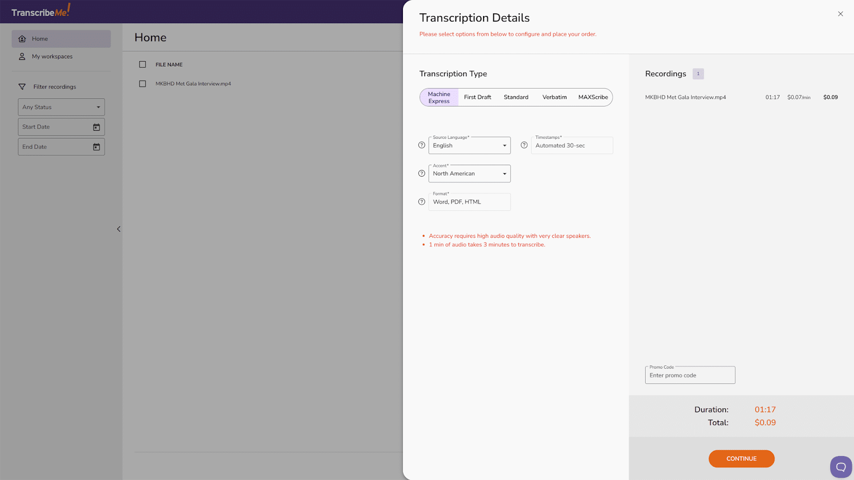Viewport: 854px width, 480px height.
Task: Click the help icon beside Source Language
Action: pos(422,145)
